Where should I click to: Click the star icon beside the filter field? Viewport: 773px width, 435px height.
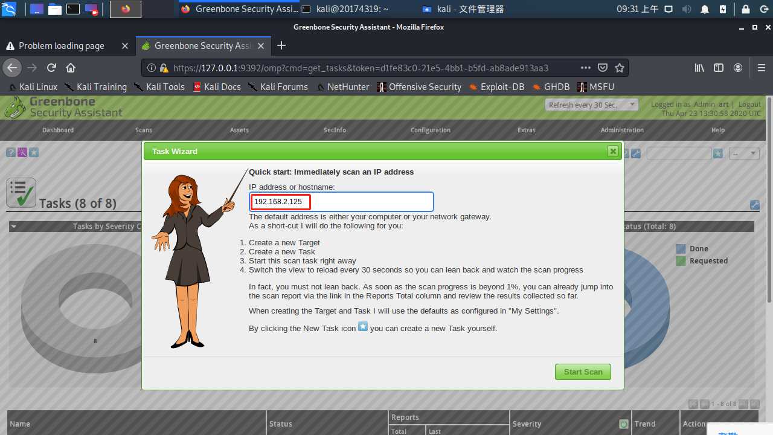pos(717,153)
